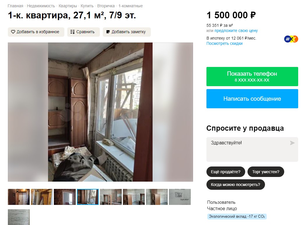Open the floor plan thumbnail
This screenshot has height=225, width=304.
[x=180, y=197]
